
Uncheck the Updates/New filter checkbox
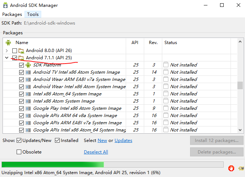19,141
